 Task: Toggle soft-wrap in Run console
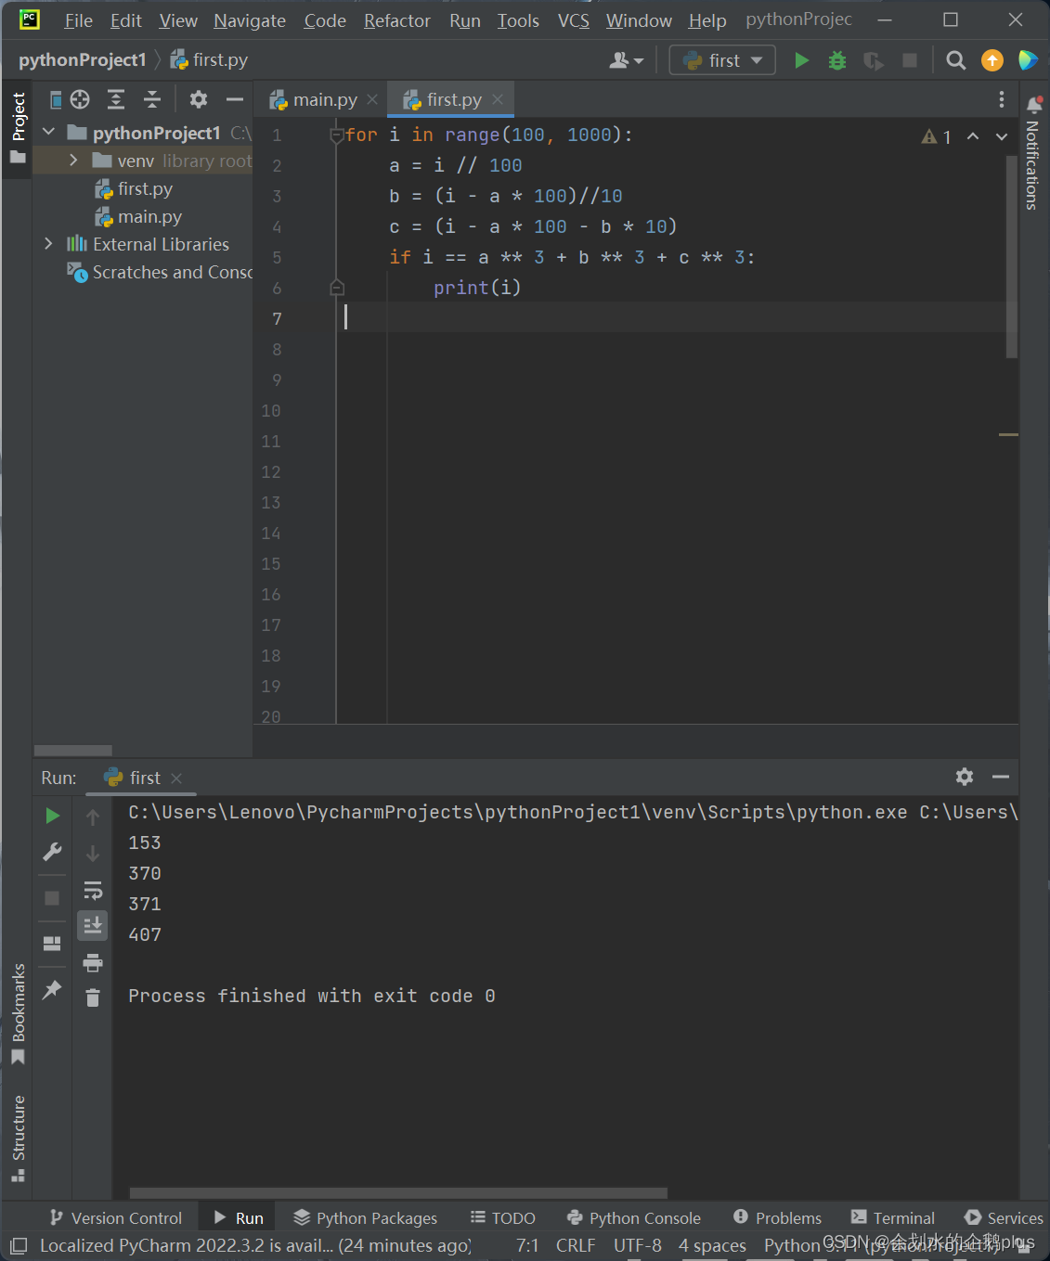[93, 891]
